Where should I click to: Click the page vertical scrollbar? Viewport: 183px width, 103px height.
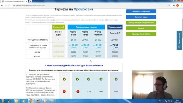click(x=182, y=54)
